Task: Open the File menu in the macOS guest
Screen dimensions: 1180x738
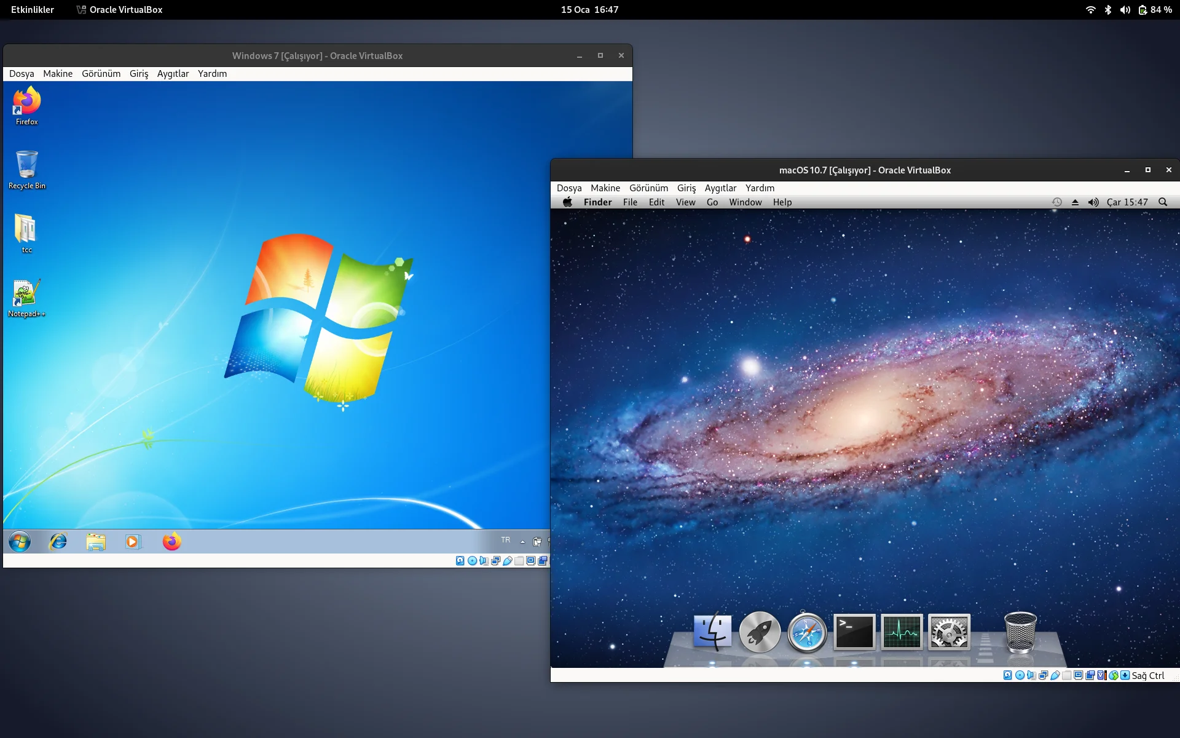Action: tap(630, 202)
